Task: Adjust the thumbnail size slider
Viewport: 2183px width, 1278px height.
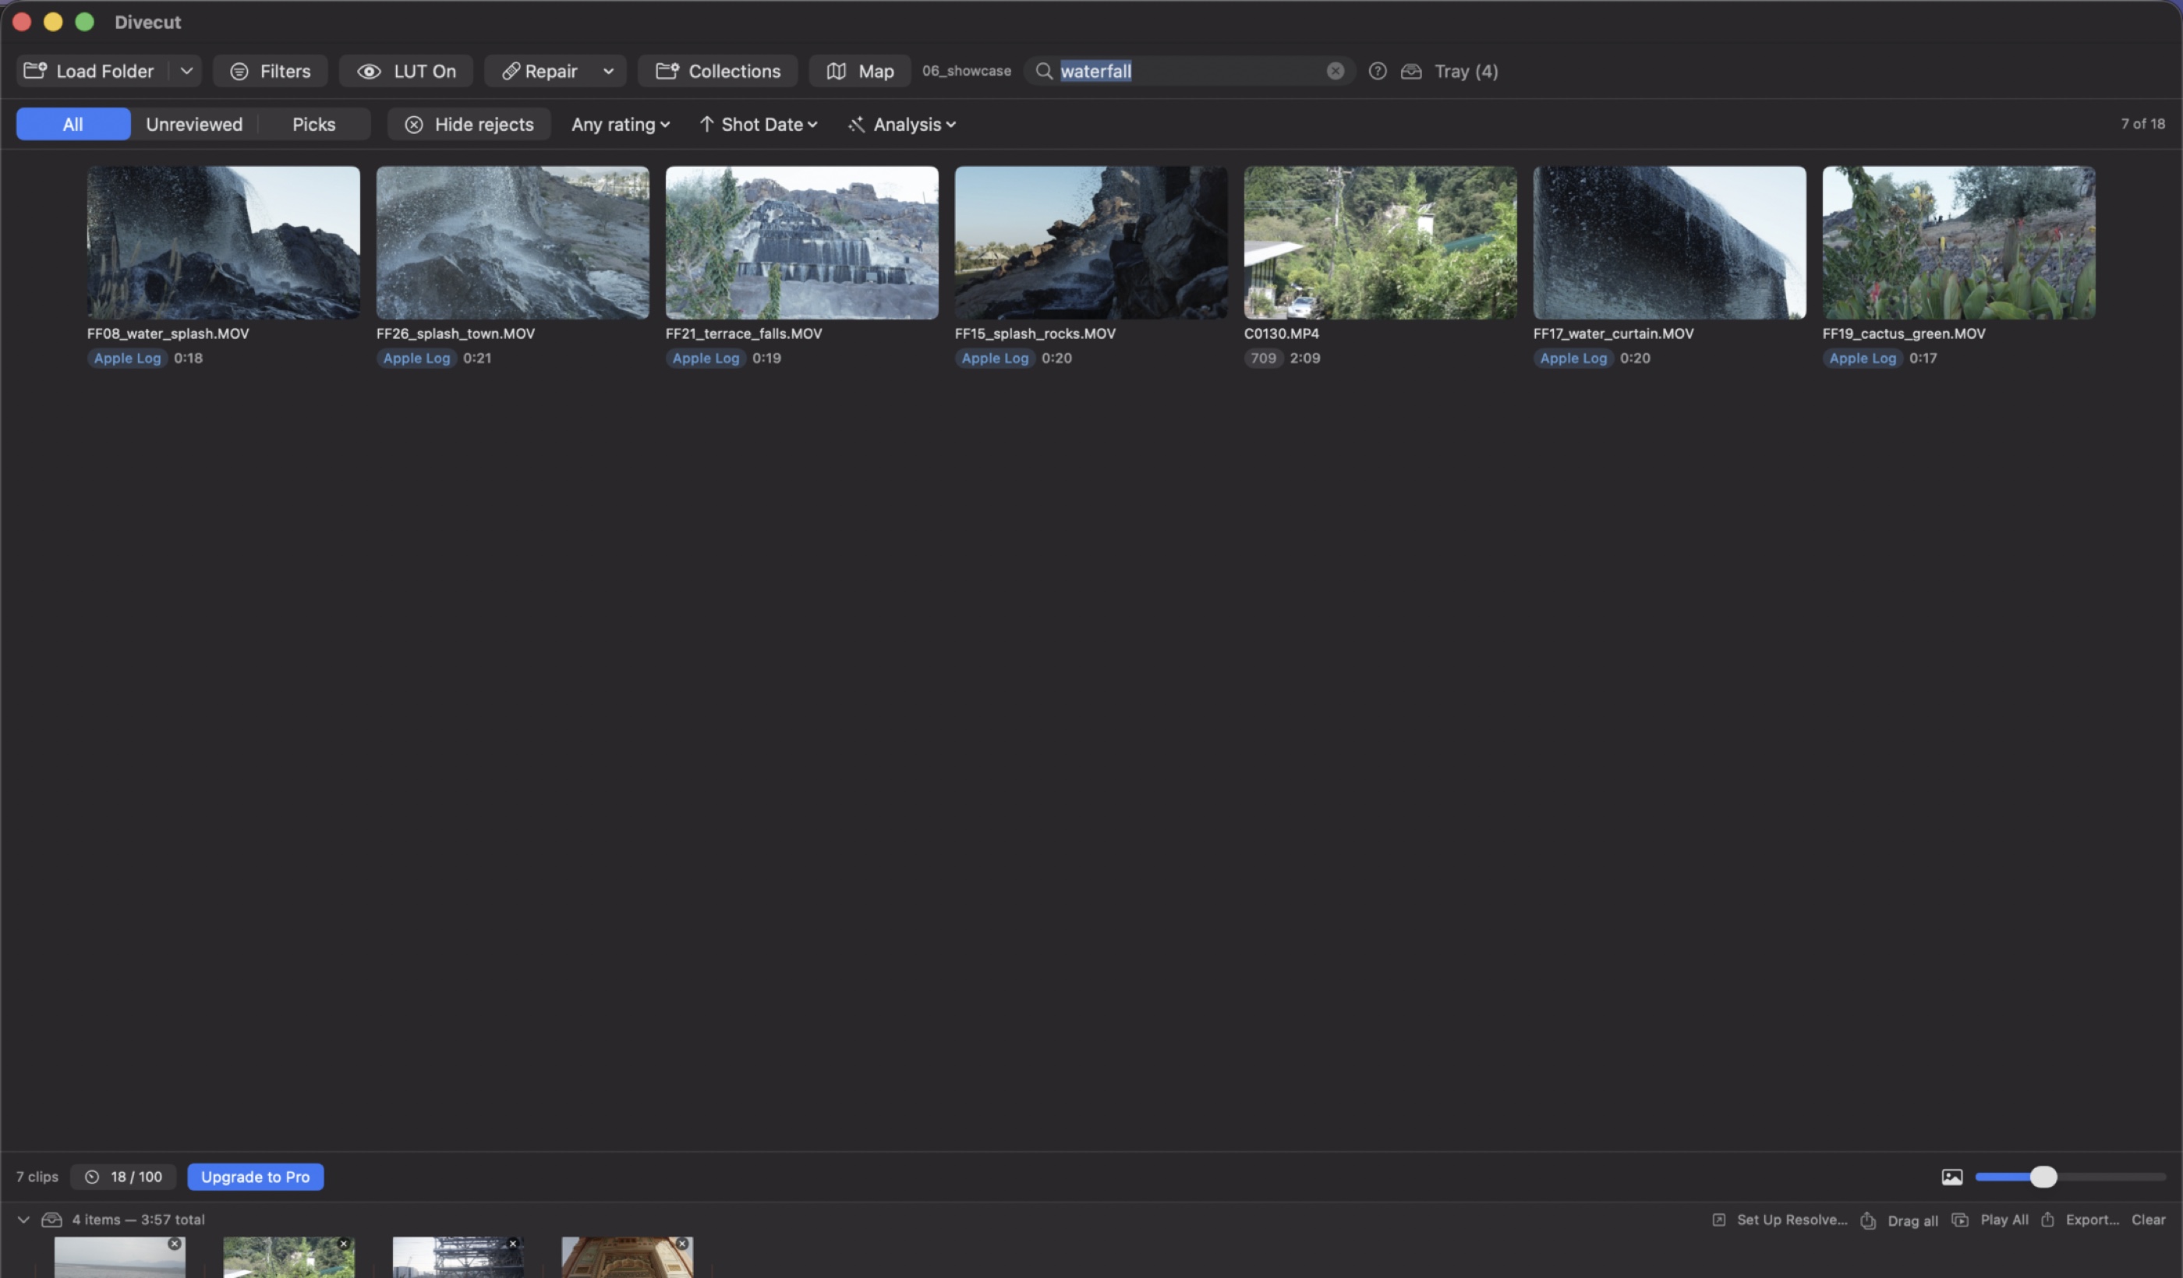Action: point(2043,1177)
